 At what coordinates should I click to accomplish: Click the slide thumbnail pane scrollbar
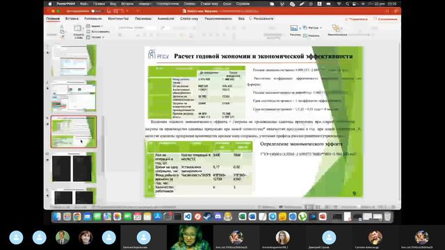coord(102,144)
